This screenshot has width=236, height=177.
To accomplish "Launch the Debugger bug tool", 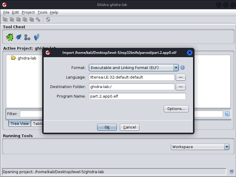I will [19, 37].
